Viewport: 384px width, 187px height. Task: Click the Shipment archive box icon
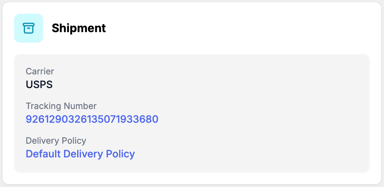(x=28, y=28)
